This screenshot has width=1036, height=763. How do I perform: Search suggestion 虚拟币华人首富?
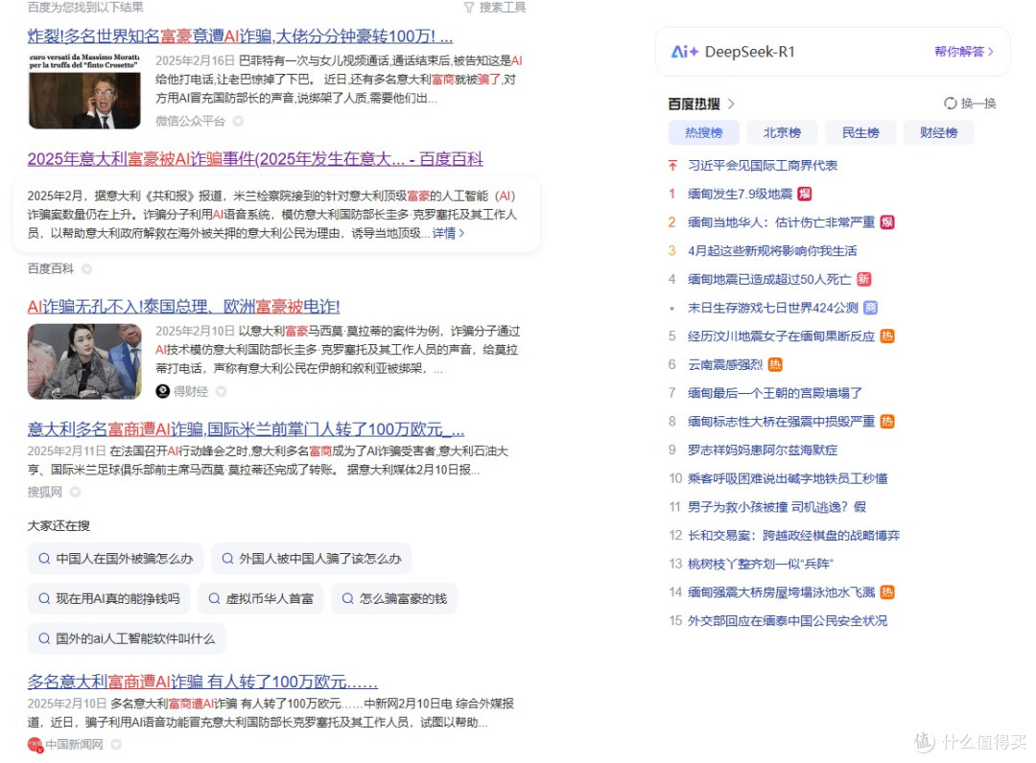261,599
